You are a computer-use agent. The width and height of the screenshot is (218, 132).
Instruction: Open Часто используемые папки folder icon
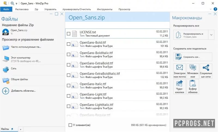[6, 47]
